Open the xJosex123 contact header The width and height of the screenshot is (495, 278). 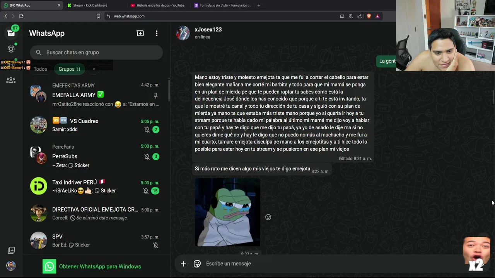pos(208,33)
